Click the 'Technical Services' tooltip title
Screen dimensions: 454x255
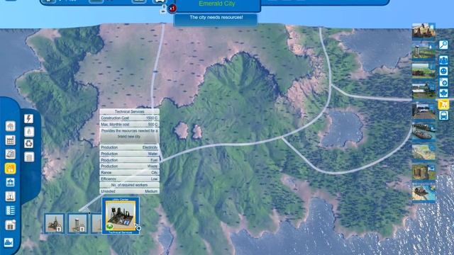point(129,112)
